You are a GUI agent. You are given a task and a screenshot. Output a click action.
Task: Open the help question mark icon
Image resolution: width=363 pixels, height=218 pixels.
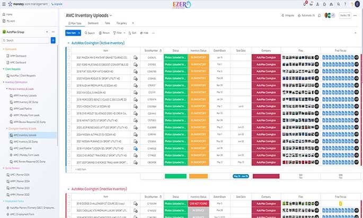(x=345, y=4)
